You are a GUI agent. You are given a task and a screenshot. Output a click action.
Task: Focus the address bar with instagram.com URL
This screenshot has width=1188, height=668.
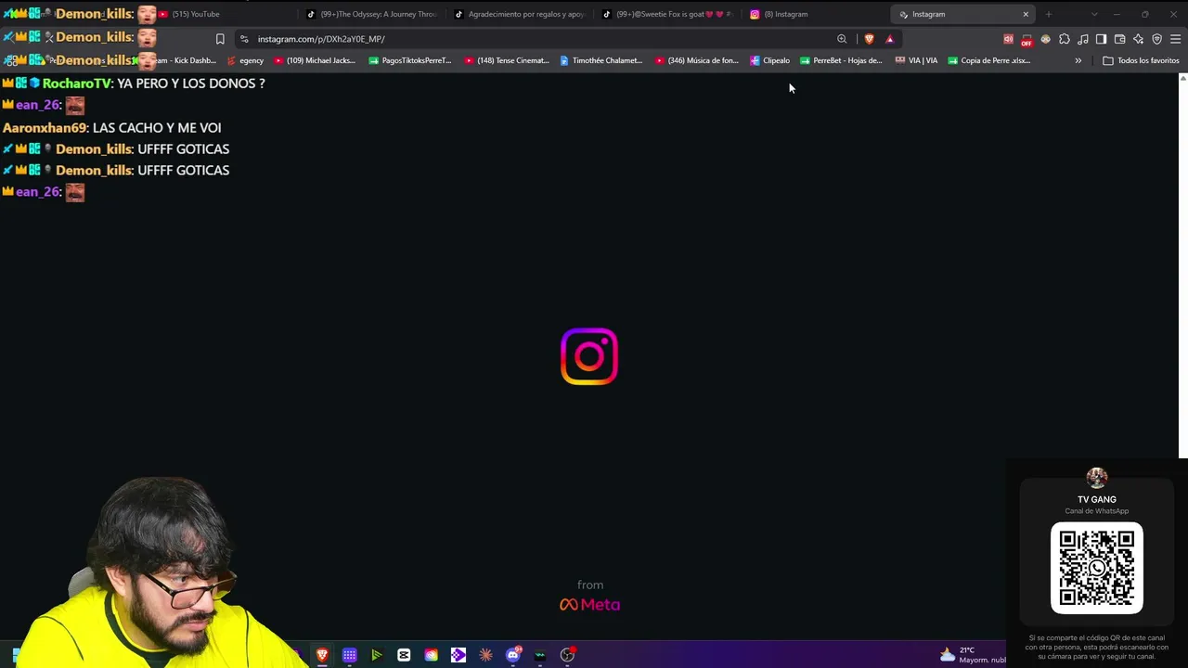point(543,39)
